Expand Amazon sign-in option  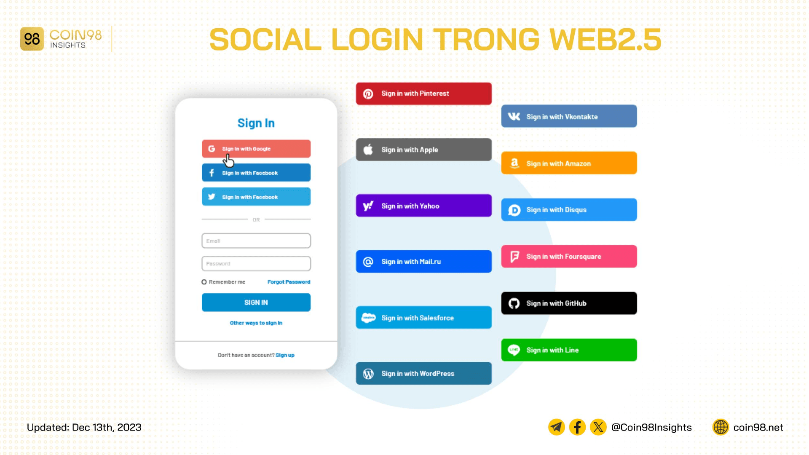(x=569, y=163)
